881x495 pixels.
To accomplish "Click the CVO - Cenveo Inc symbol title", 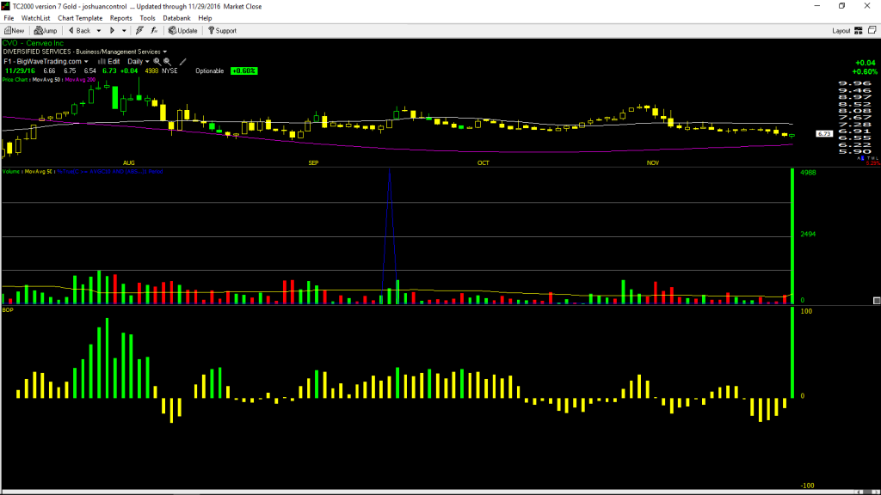I will click(34, 43).
